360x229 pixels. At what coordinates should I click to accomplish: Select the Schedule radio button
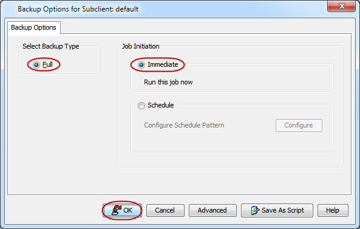click(141, 106)
